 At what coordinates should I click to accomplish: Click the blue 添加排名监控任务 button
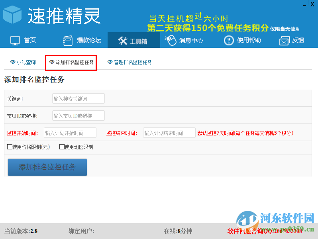click(x=47, y=167)
